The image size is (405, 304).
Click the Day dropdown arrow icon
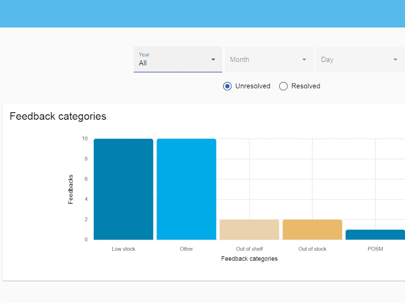[395, 59]
